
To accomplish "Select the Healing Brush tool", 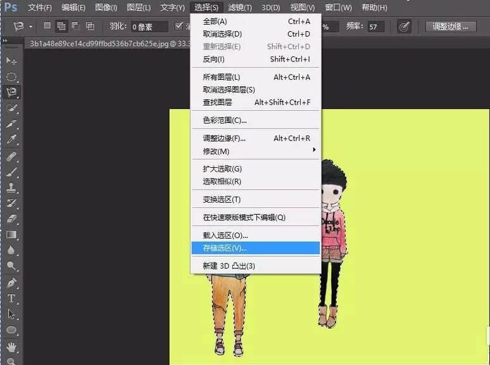I will (11, 156).
